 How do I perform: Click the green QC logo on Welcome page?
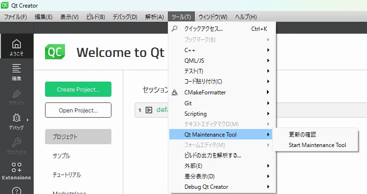(x=55, y=52)
